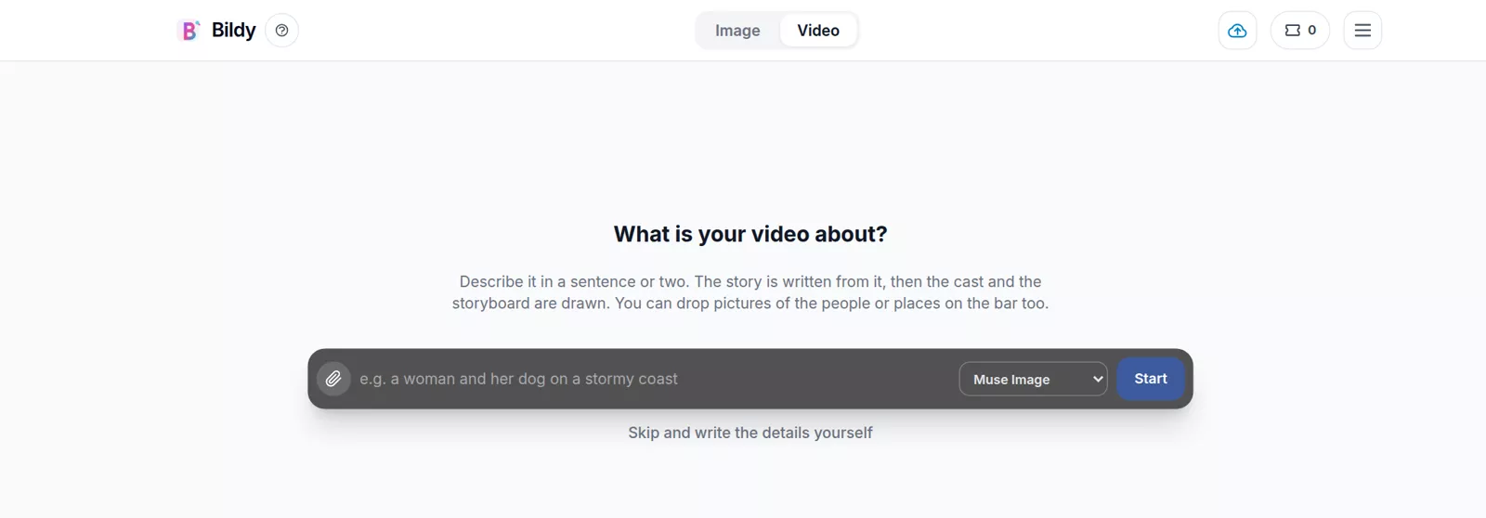
Task: Click the 'What is your video about?' heading
Action: [750, 234]
